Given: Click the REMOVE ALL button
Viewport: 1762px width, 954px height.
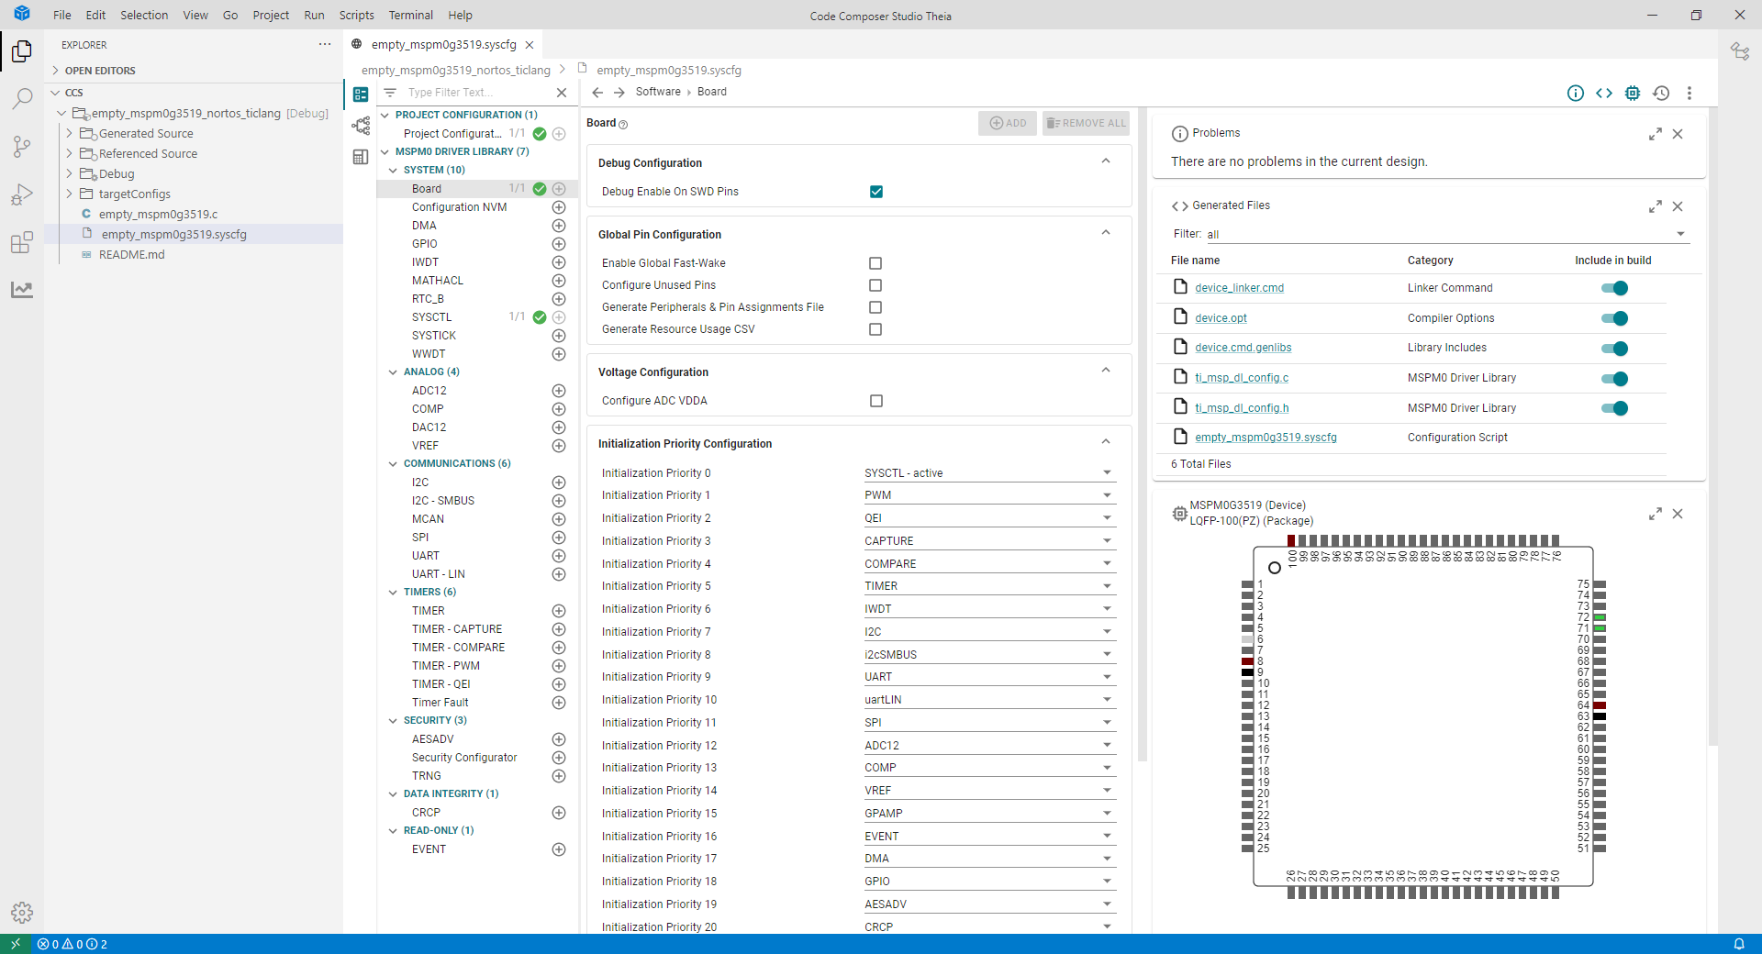Looking at the screenshot, I should [x=1086, y=123].
